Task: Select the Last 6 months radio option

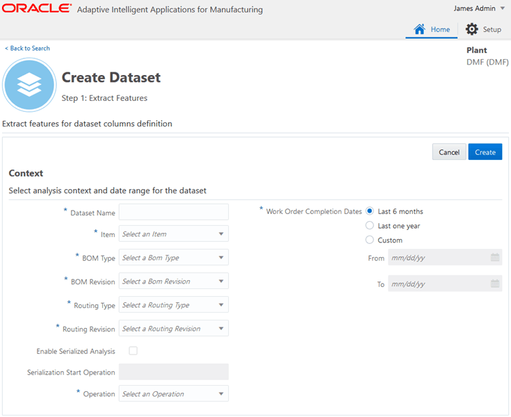Action: pyautogui.click(x=369, y=211)
